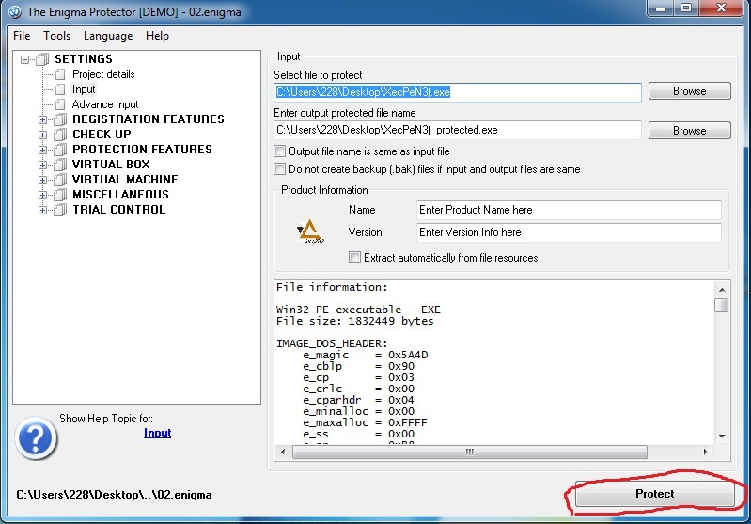Click the REGISTRATION FEATURES folder icon
Viewport: 751px width, 524px height.
pyautogui.click(x=60, y=119)
